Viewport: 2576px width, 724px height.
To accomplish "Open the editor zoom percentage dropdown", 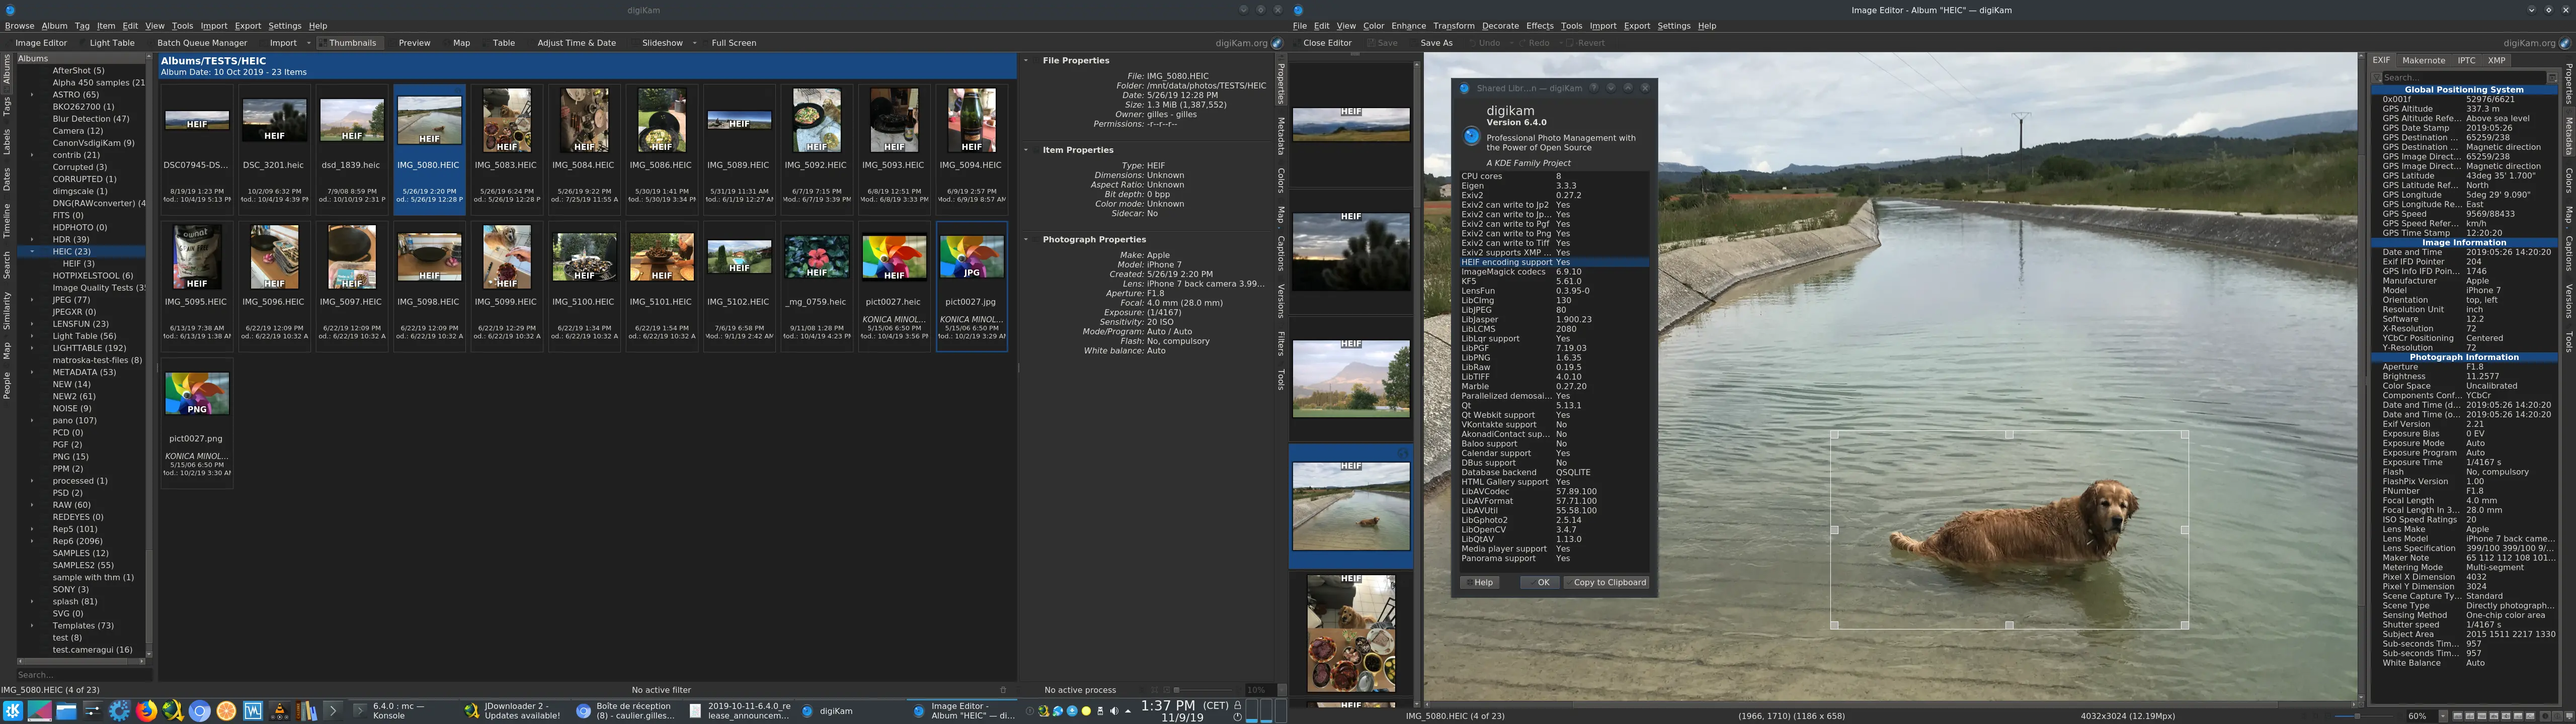I will pyautogui.click(x=2443, y=716).
